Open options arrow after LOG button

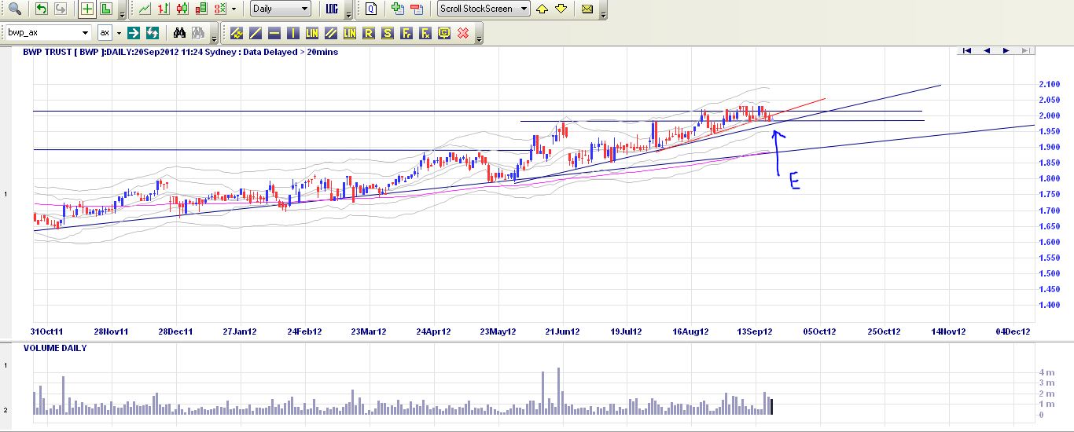pos(347,13)
